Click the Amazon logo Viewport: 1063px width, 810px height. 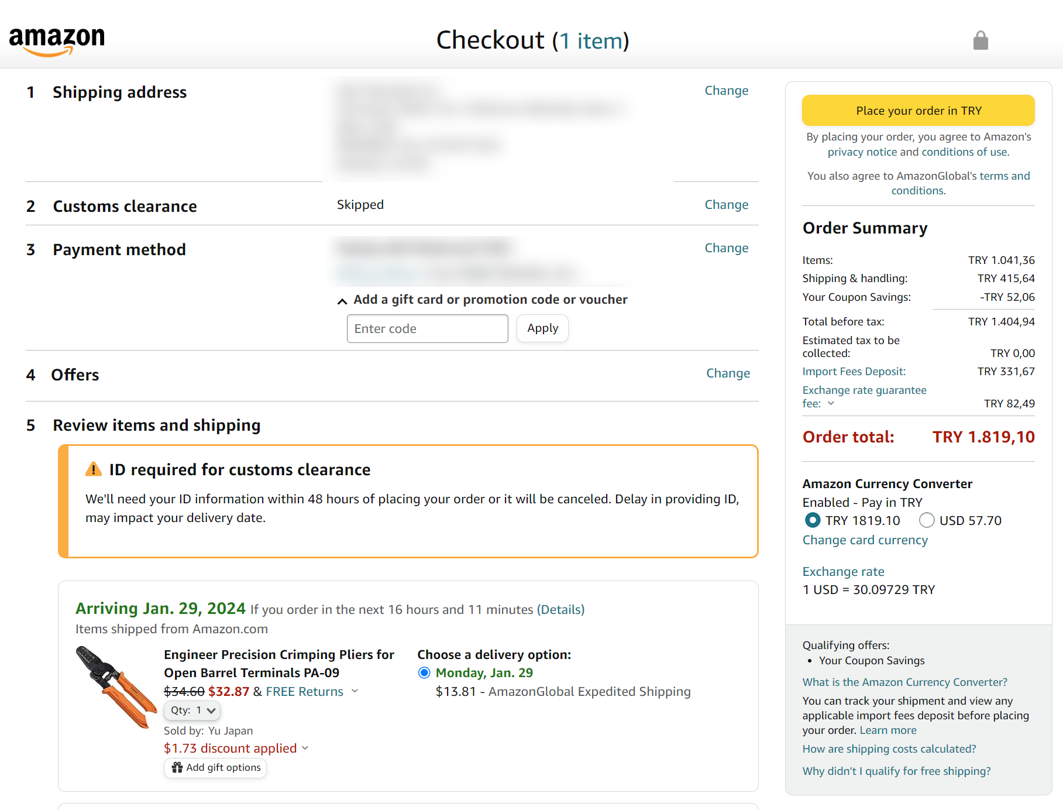click(x=57, y=41)
